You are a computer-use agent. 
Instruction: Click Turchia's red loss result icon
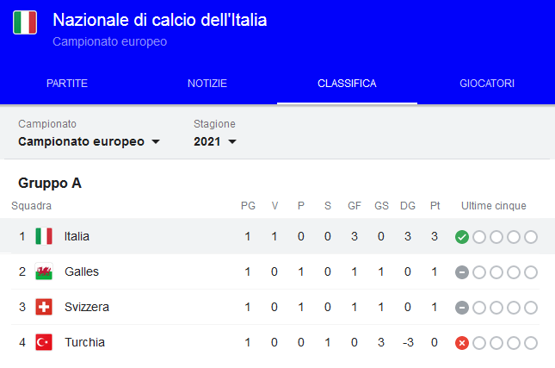click(x=462, y=343)
